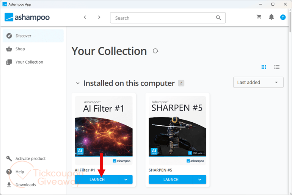
Task: Click the Your Collection page heading
Action: point(109,51)
